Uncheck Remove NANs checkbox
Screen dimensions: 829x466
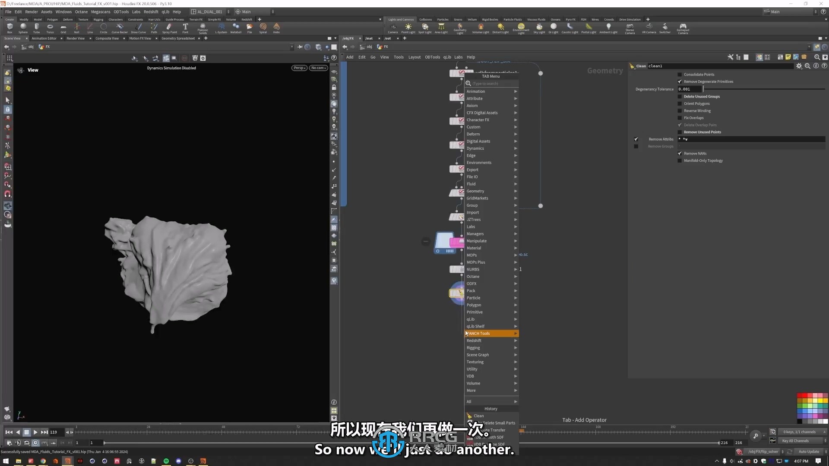(x=680, y=154)
